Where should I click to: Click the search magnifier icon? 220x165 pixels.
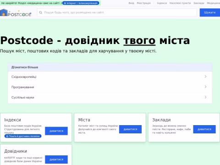[41, 12]
